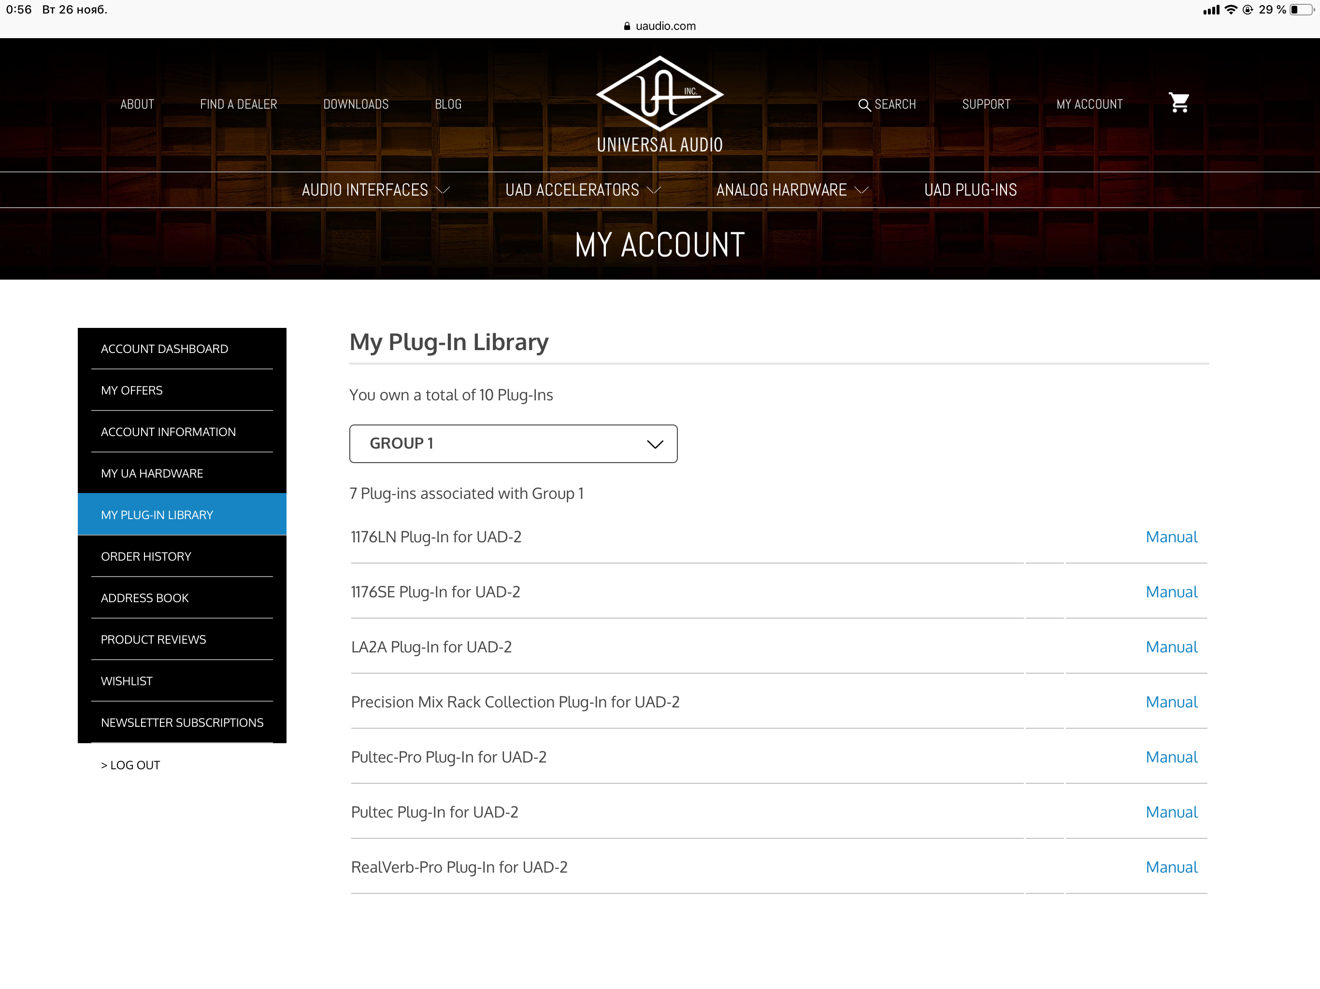Go to My Account in the header
1320x989 pixels.
[x=1089, y=104]
